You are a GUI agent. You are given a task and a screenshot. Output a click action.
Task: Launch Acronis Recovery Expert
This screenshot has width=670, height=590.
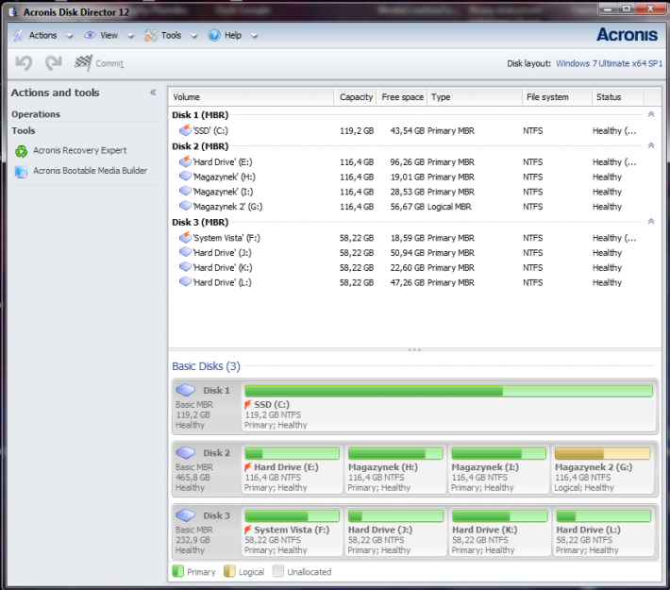click(x=80, y=150)
